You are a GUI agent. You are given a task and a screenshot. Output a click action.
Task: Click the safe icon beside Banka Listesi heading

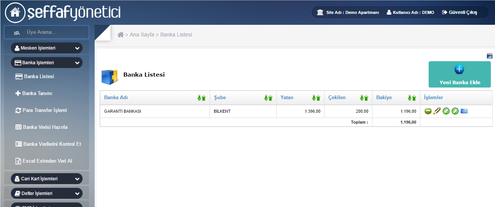[110, 76]
